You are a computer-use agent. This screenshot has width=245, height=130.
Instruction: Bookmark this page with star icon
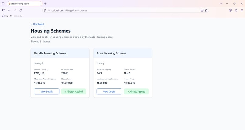click(x=206, y=10)
